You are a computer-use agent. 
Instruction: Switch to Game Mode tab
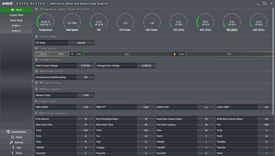pyautogui.click(x=16, y=20)
